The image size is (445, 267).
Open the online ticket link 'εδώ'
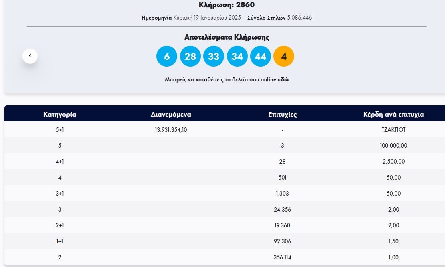(x=283, y=79)
